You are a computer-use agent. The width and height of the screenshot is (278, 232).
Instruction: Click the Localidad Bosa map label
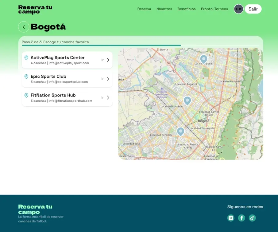[131, 144]
